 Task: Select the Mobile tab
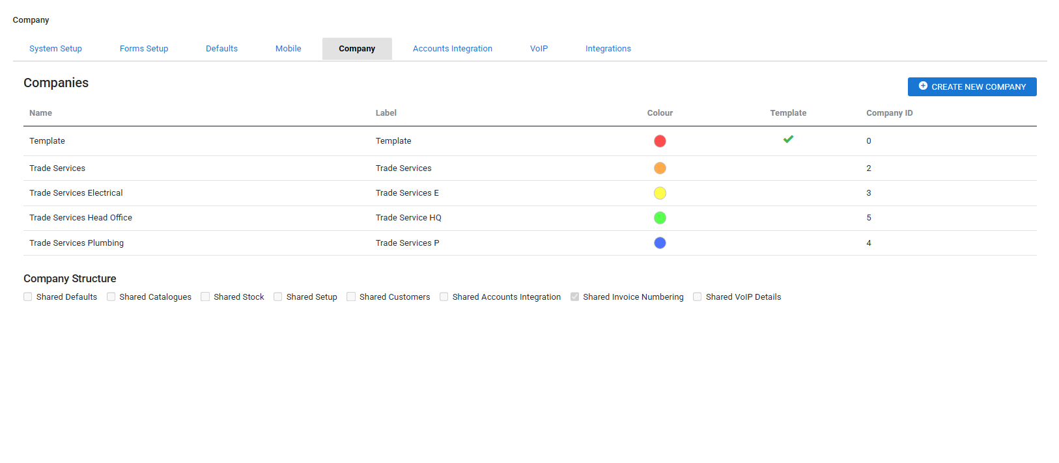tap(288, 49)
